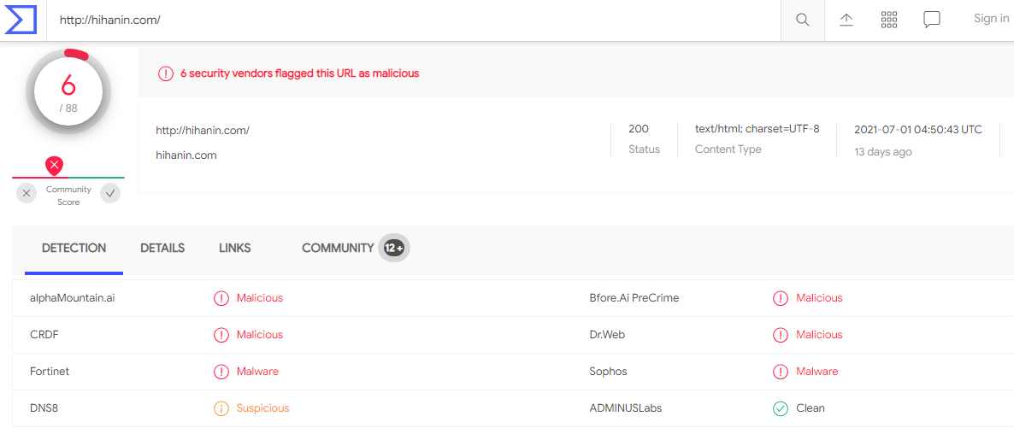
Task: Open the Community tab
Action: pyautogui.click(x=338, y=248)
